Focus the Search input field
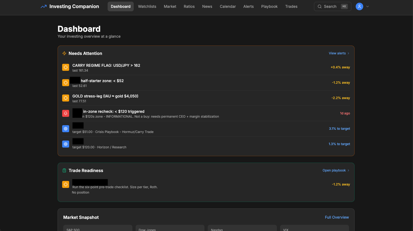The width and height of the screenshot is (413, 231). click(333, 6)
